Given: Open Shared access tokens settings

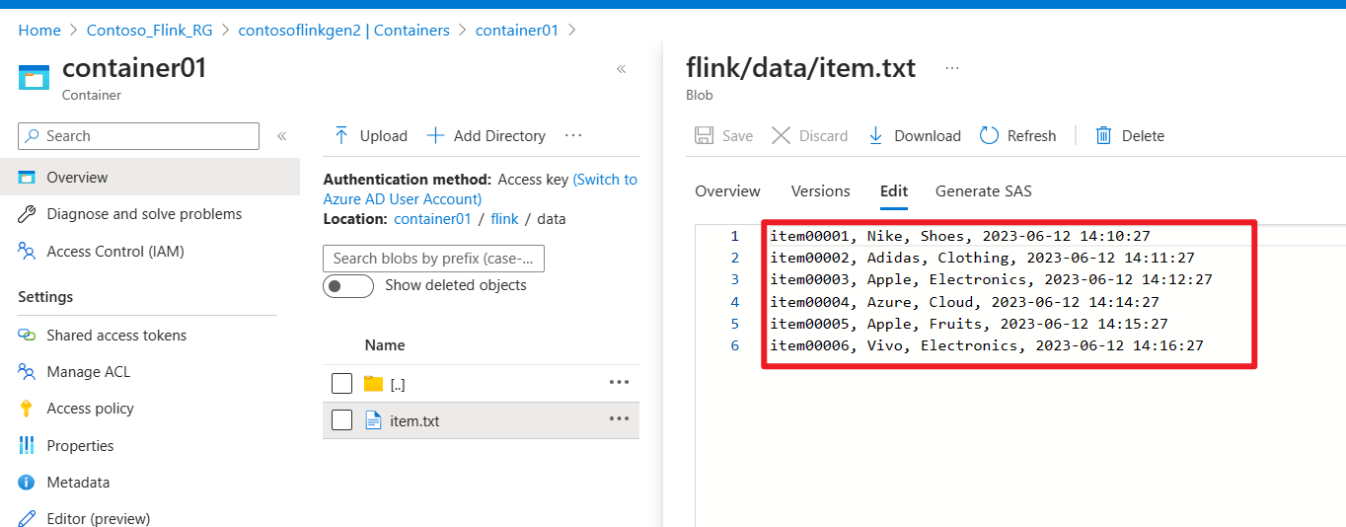Looking at the screenshot, I should pos(115,336).
